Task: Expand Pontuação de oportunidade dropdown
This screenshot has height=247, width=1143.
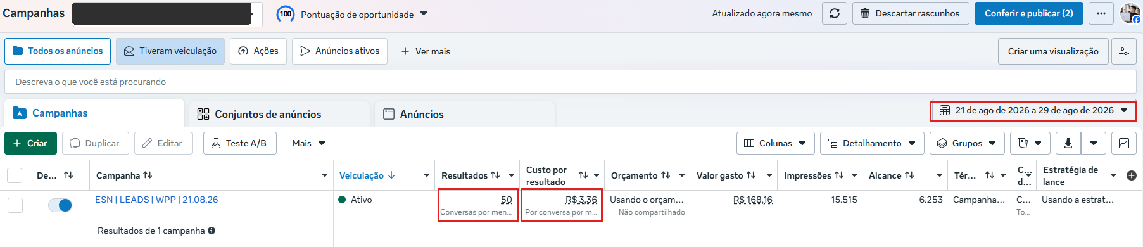Action: coord(424,13)
